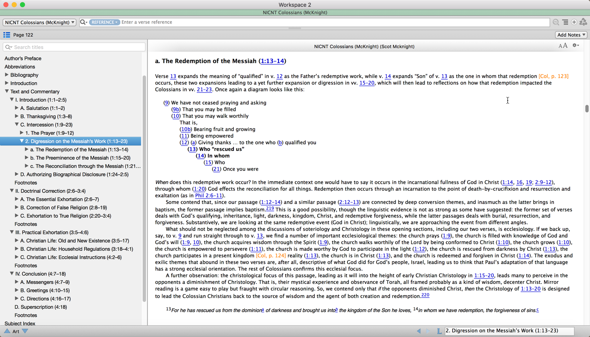Image resolution: width=590 pixels, height=337 pixels.
Task: Open the REFERENCE search type selector
Action: [104, 22]
